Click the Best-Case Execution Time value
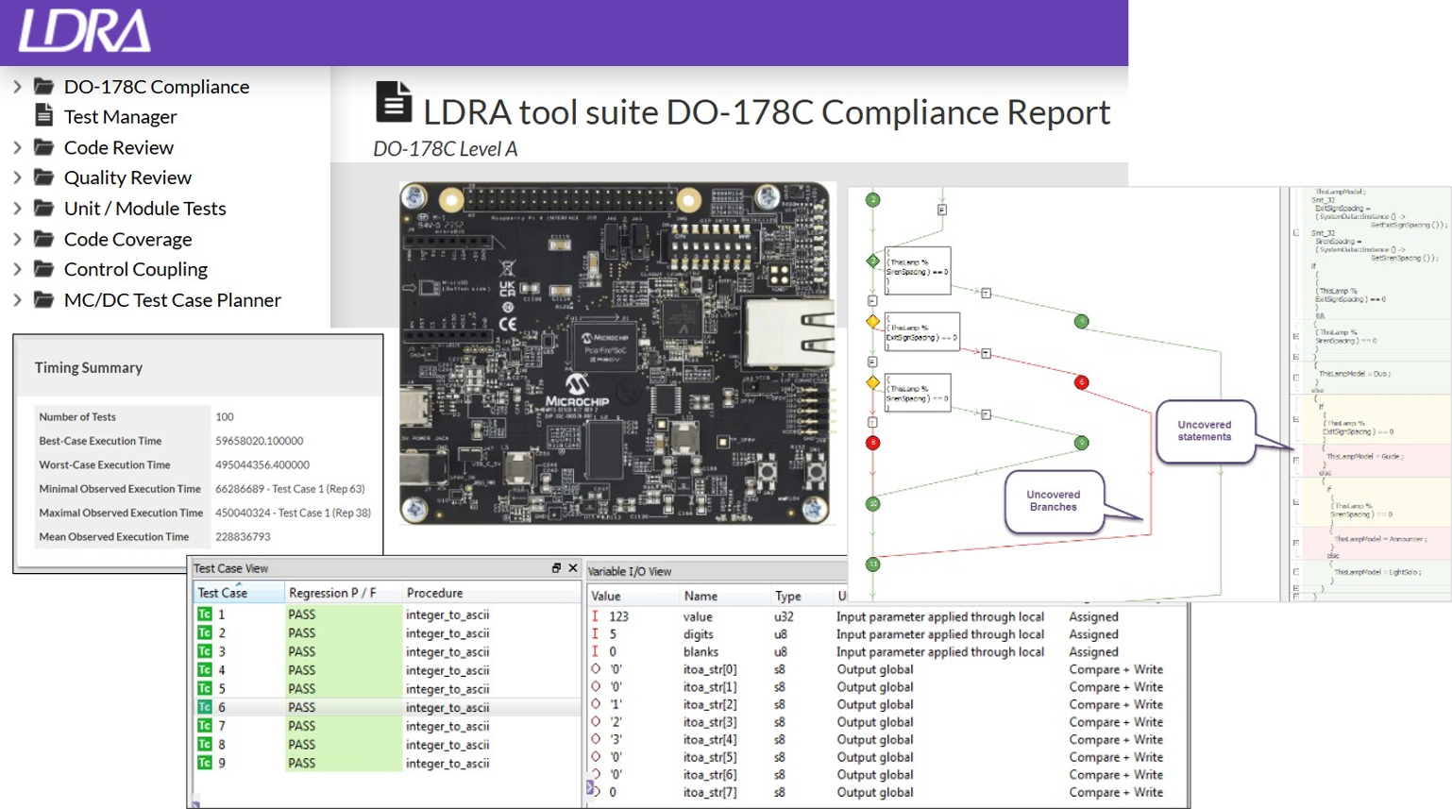 [260, 441]
